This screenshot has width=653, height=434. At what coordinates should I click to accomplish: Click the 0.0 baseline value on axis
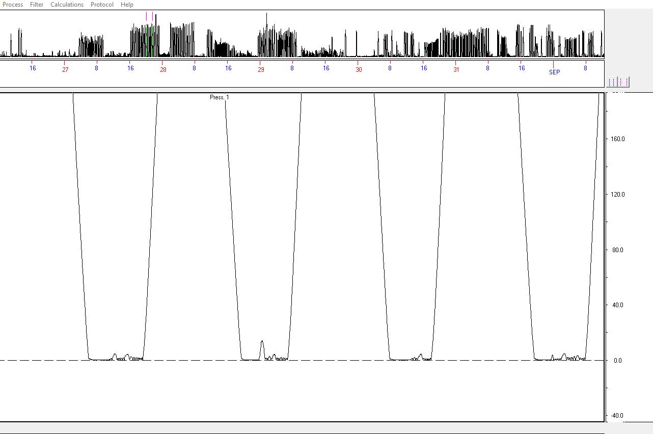[x=617, y=361]
